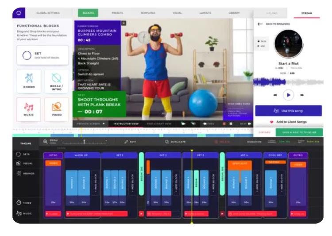Open the Presets tab

coord(117,13)
